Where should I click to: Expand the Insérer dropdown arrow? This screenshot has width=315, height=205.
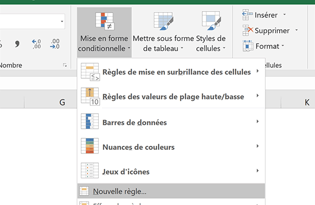click(x=285, y=15)
